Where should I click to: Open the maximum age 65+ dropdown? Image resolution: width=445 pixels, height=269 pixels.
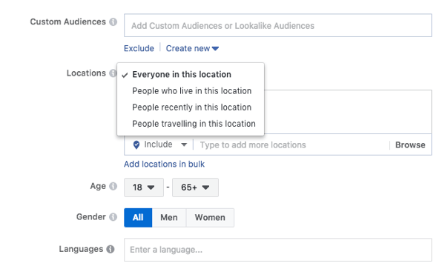195,187
